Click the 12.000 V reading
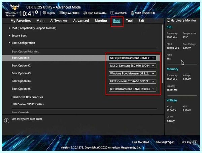The height and width of the screenshot is (153, 202). pos(171,110)
